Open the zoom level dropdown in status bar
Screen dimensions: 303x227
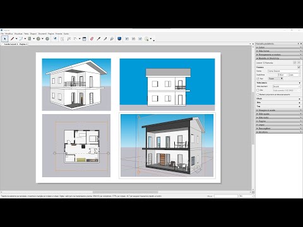tap(247, 196)
